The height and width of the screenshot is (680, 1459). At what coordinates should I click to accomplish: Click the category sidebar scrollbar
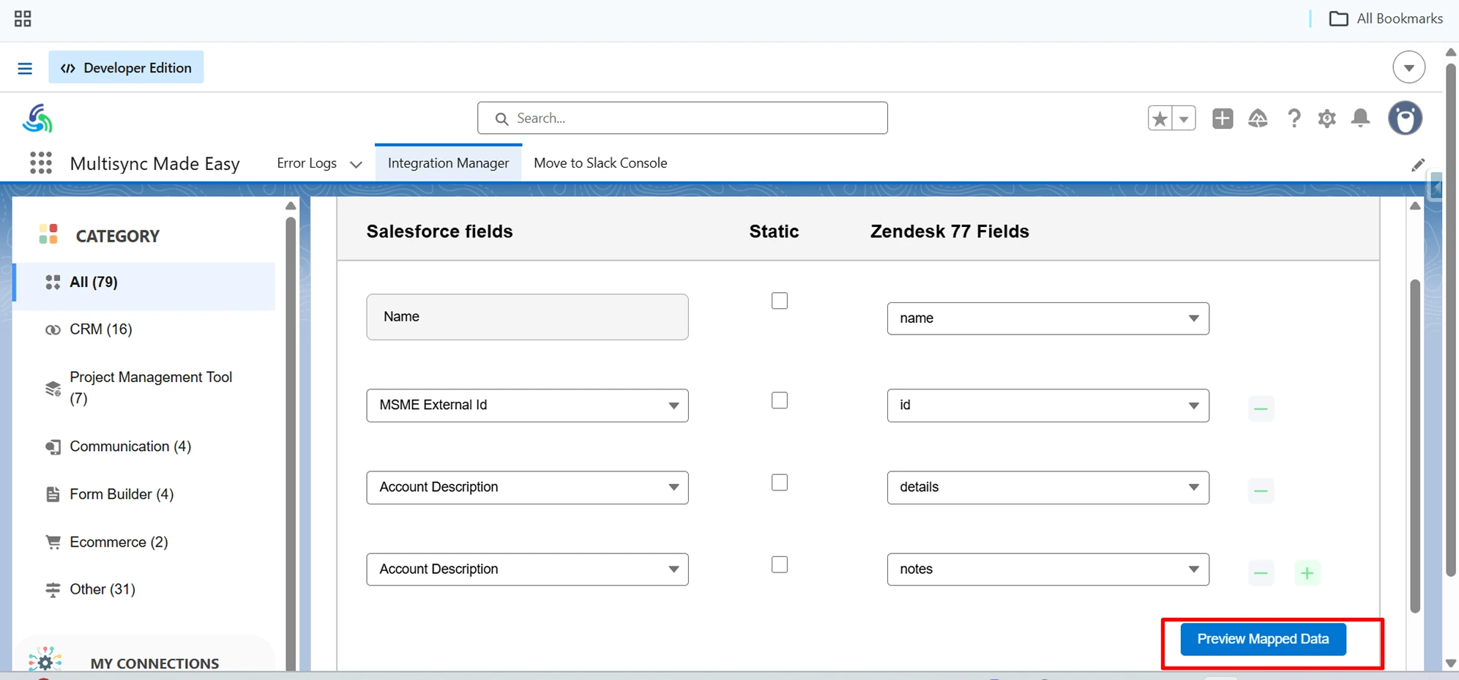tap(291, 444)
